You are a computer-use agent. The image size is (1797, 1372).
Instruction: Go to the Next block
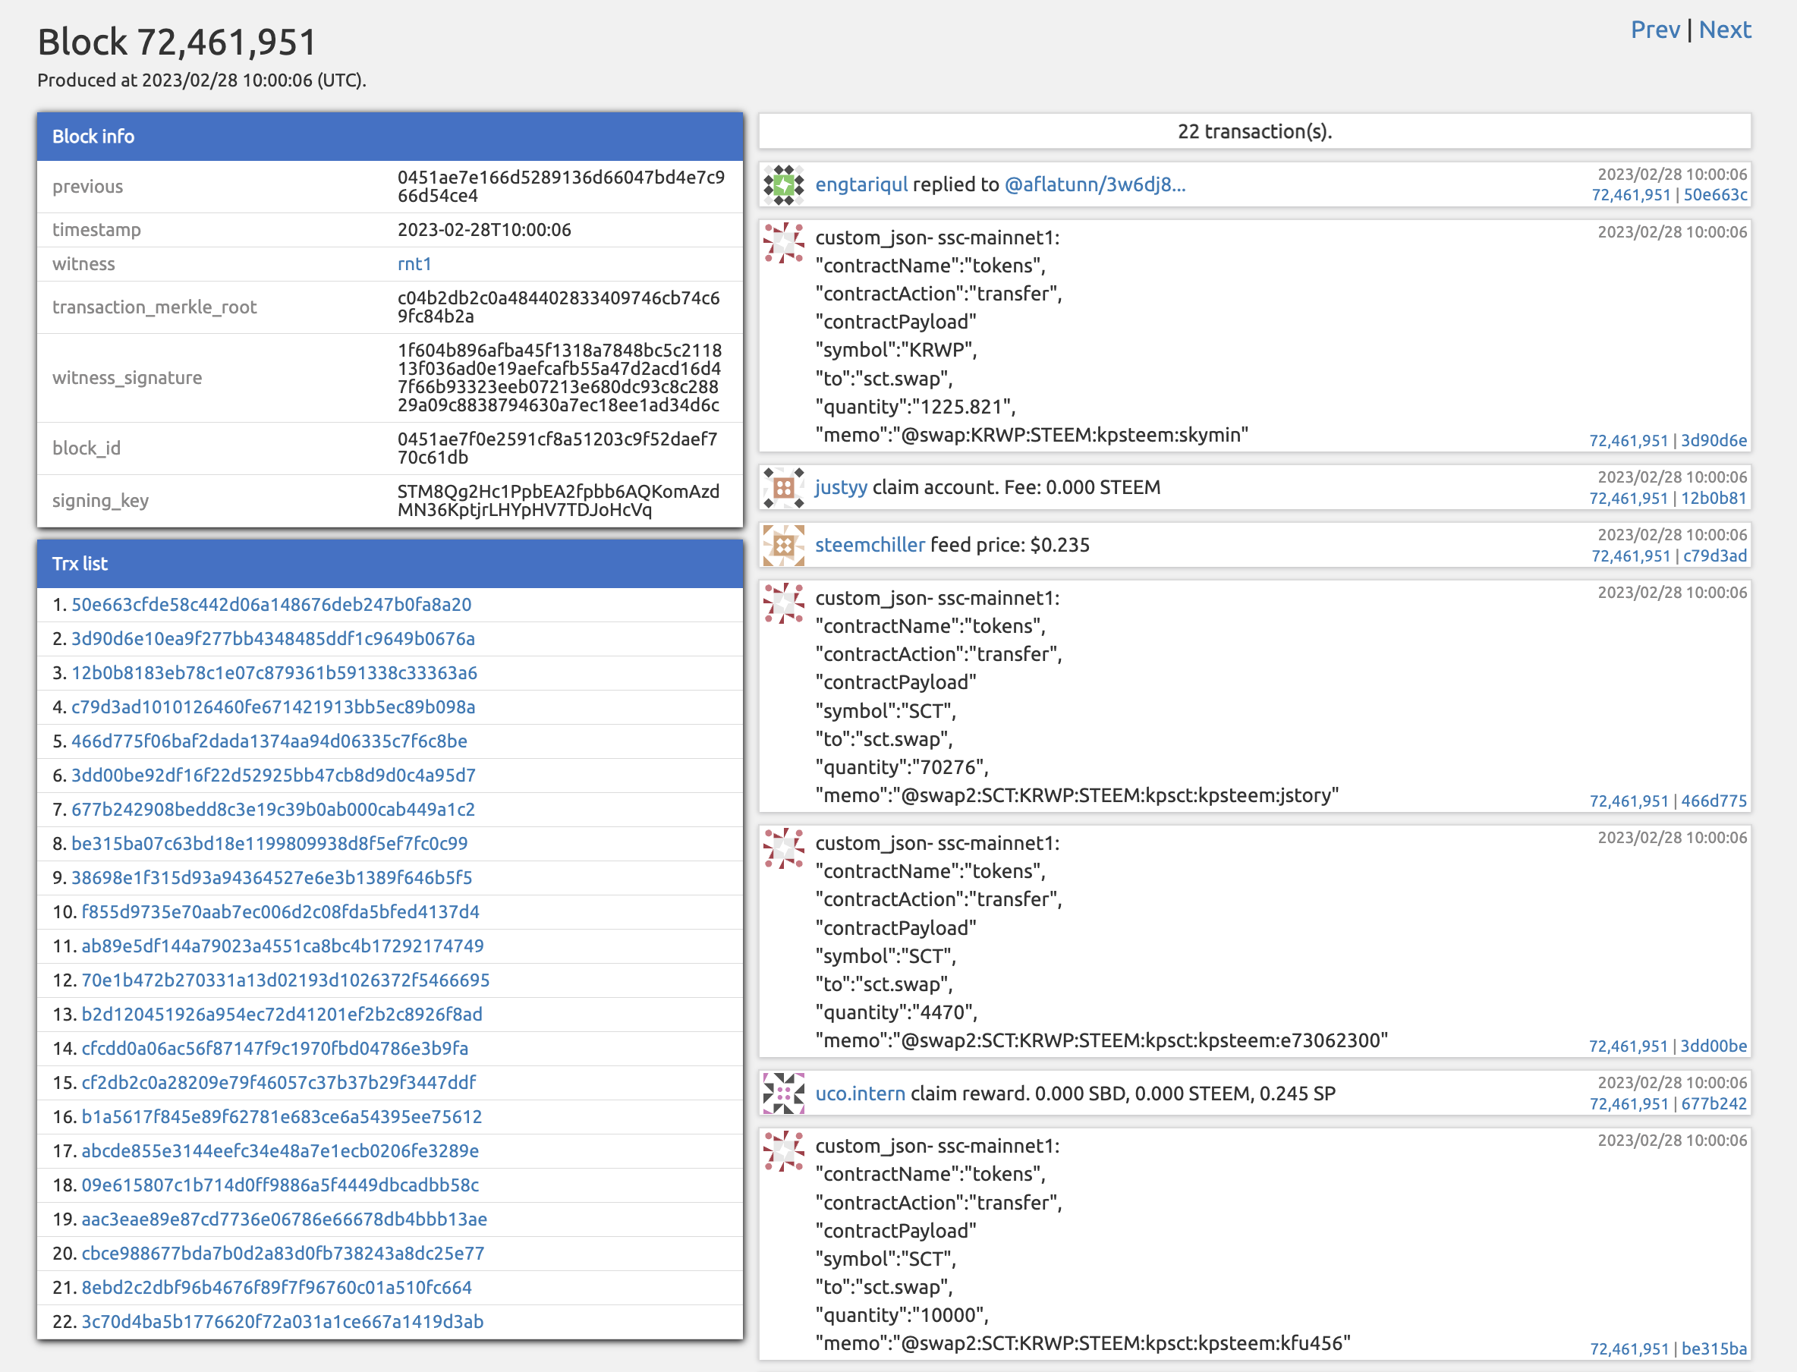1724,30
